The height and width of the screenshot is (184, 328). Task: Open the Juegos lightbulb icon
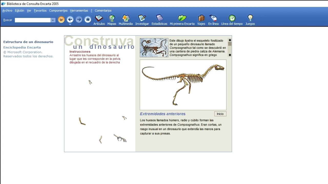click(x=250, y=18)
